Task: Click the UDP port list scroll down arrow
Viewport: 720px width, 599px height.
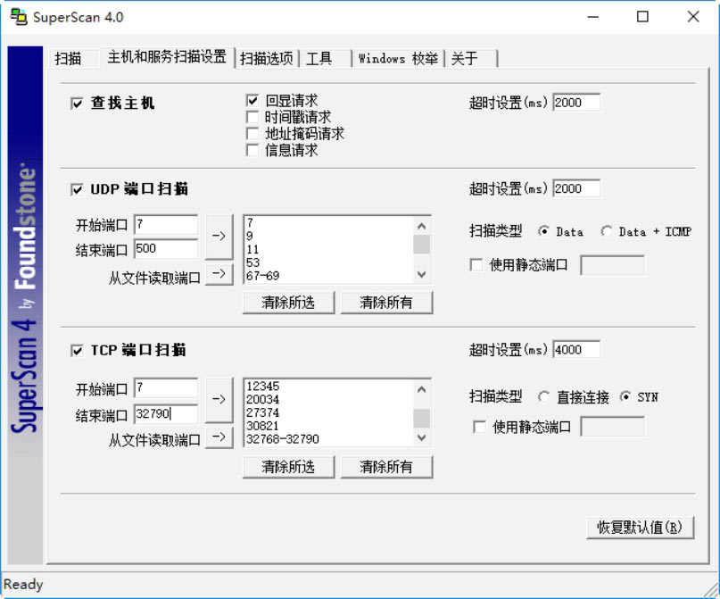Action: coord(421,274)
